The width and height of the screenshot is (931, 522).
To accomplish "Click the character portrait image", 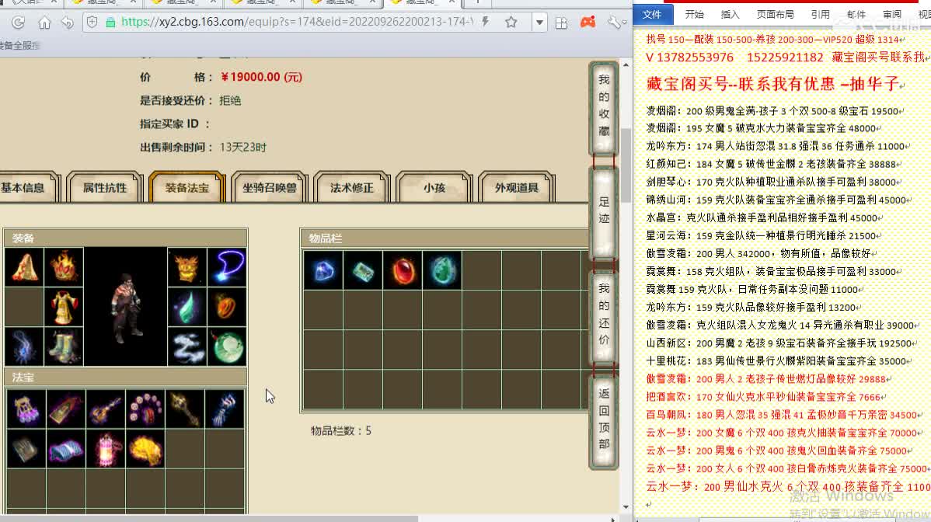I will pyautogui.click(x=125, y=307).
